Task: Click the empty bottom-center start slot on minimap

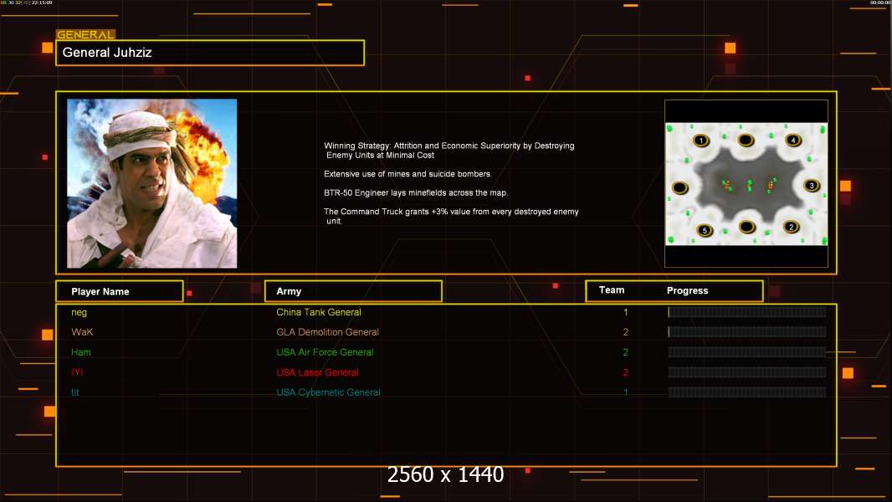Action: click(x=746, y=227)
